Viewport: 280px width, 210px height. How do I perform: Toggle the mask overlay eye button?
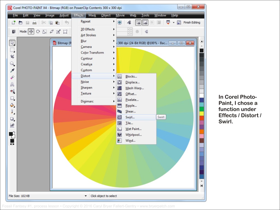point(138,23)
